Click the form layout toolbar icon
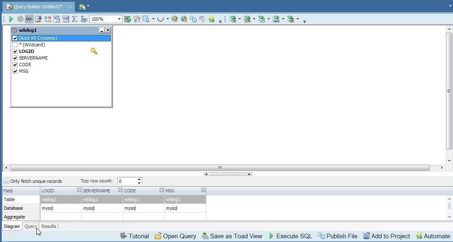The image size is (453, 242). pos(57,19)
